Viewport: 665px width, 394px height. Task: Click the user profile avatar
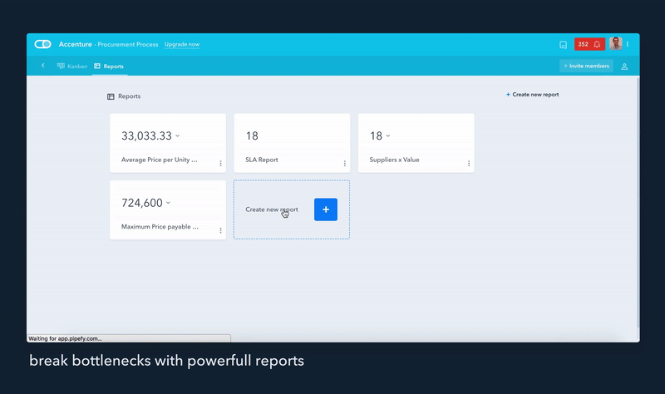615,44
